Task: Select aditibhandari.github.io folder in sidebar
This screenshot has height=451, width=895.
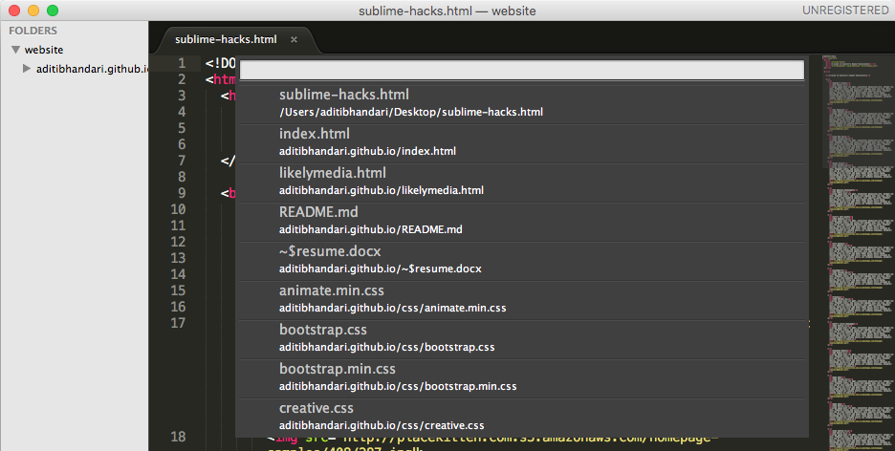Action: (92, 69)
